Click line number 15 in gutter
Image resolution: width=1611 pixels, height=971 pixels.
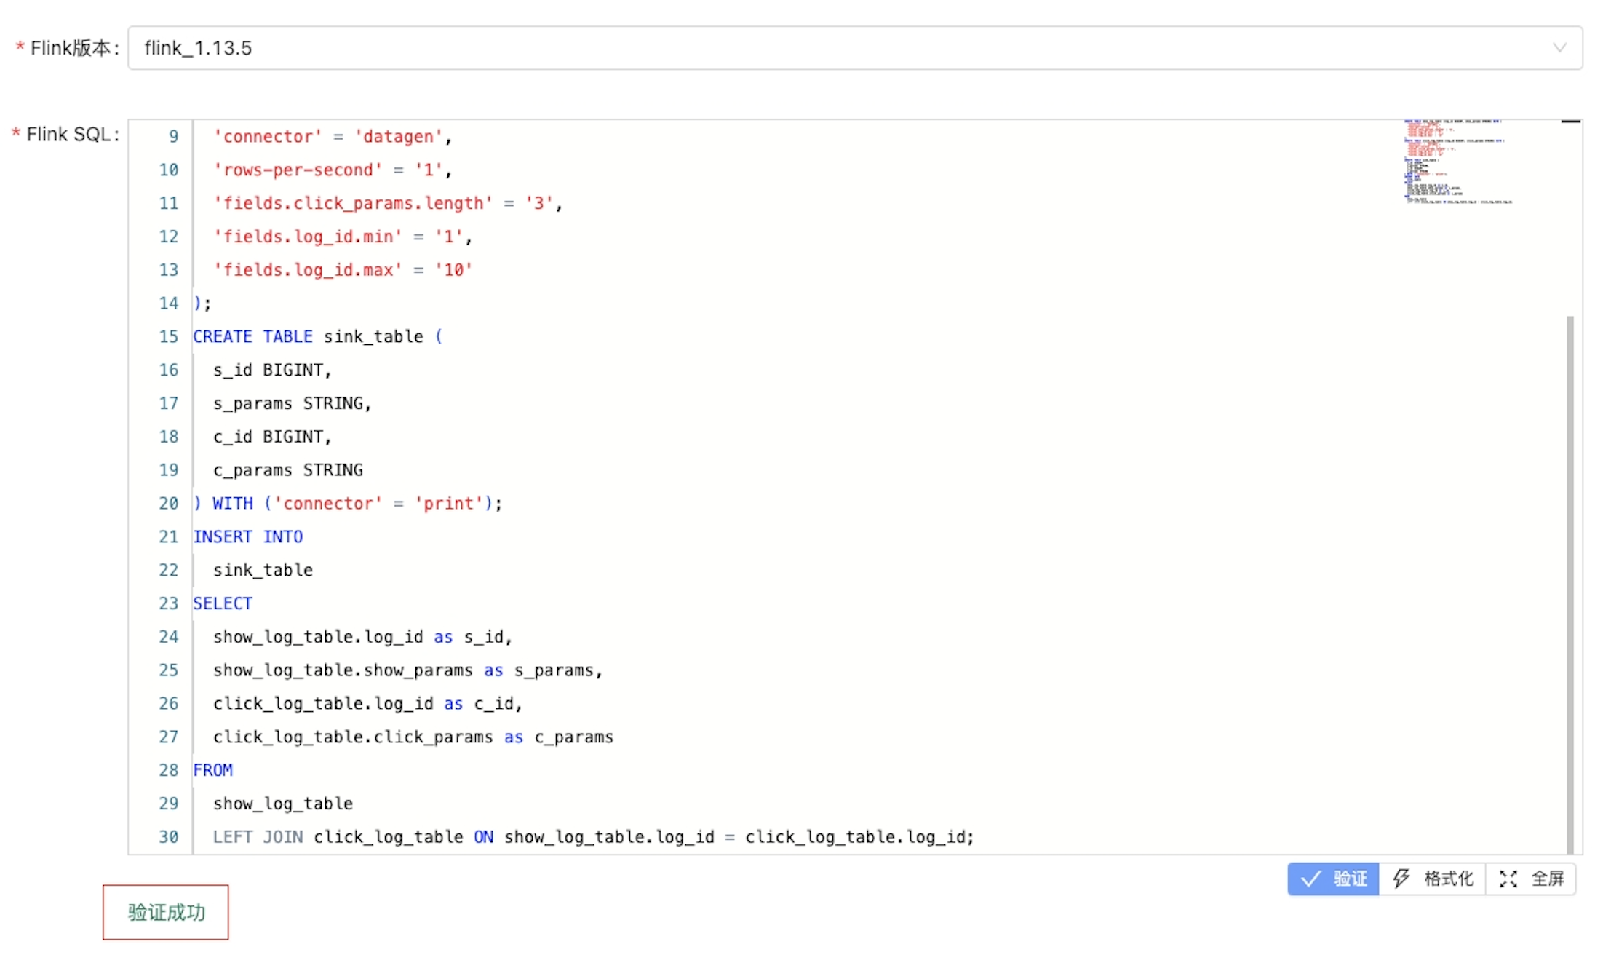pos(168,336)
